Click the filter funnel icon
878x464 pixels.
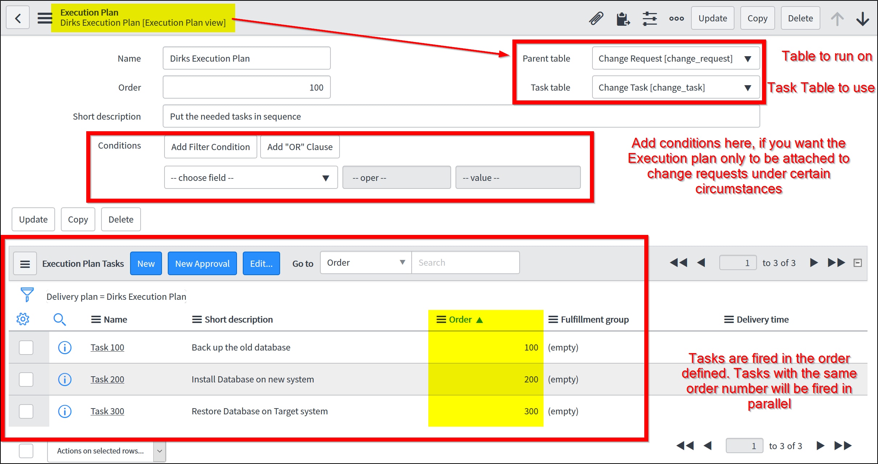point(27,295)
